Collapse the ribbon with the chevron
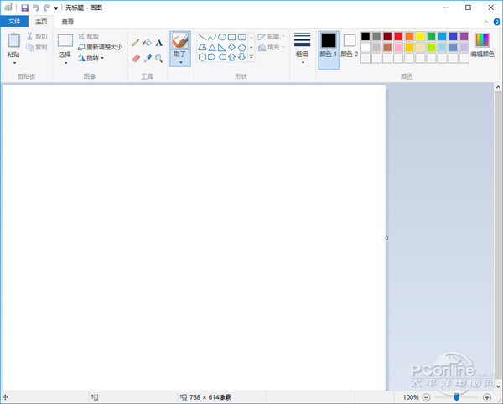 pos(486,22)
